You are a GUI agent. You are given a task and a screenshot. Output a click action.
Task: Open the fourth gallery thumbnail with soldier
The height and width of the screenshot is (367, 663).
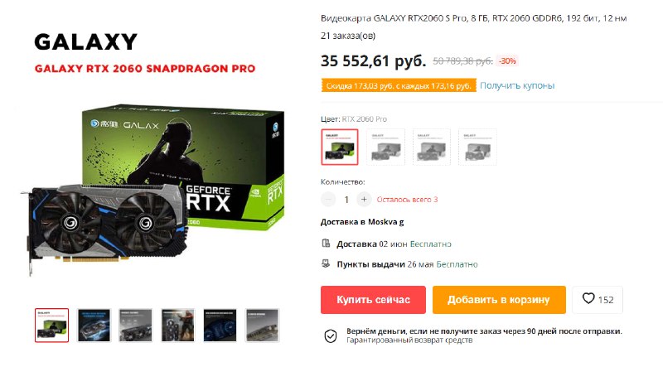pos(178,325)
